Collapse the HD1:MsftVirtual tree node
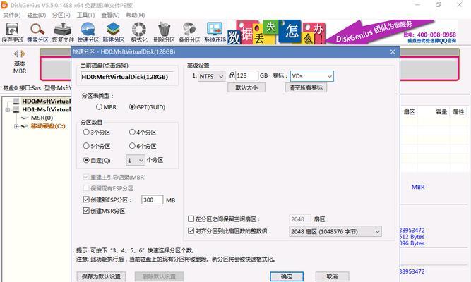 tap(8, 110)
